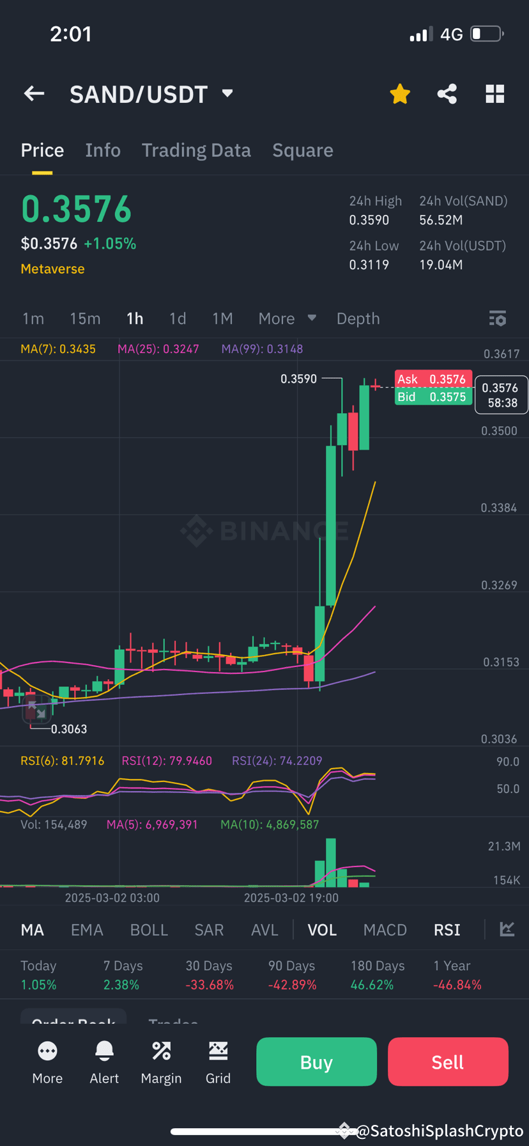The height and width of the screenshot is (1146, 529).
Task: Open the share icon
Action: (447, 94)
